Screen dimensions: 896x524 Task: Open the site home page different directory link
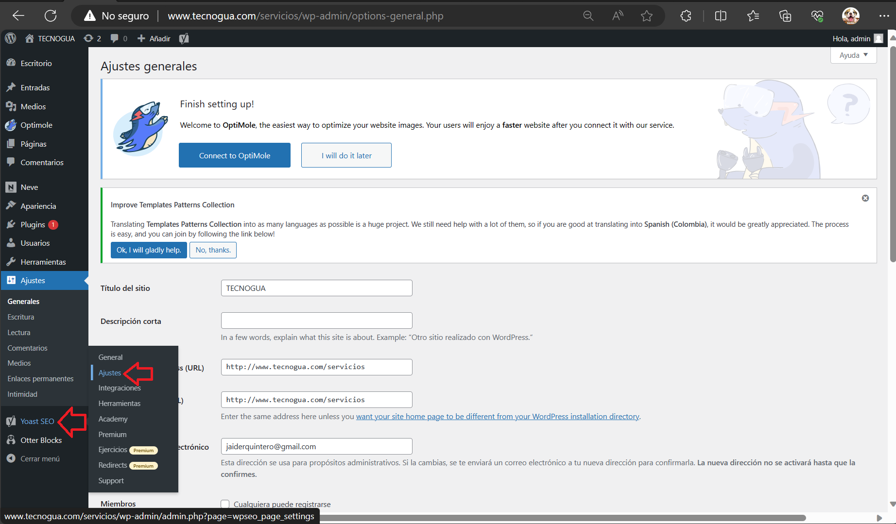[x=498, y=416]
